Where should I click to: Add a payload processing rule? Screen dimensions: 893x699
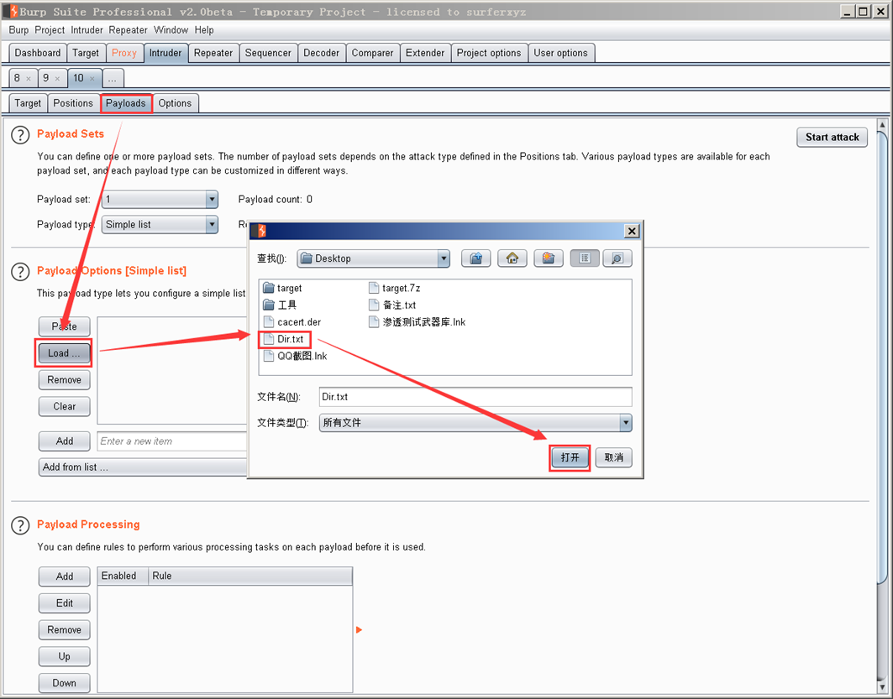click(64, 576)
